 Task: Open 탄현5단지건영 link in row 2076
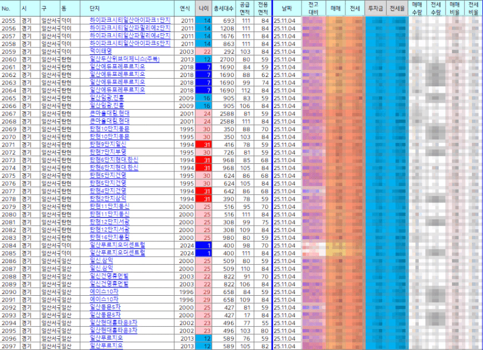108,183
